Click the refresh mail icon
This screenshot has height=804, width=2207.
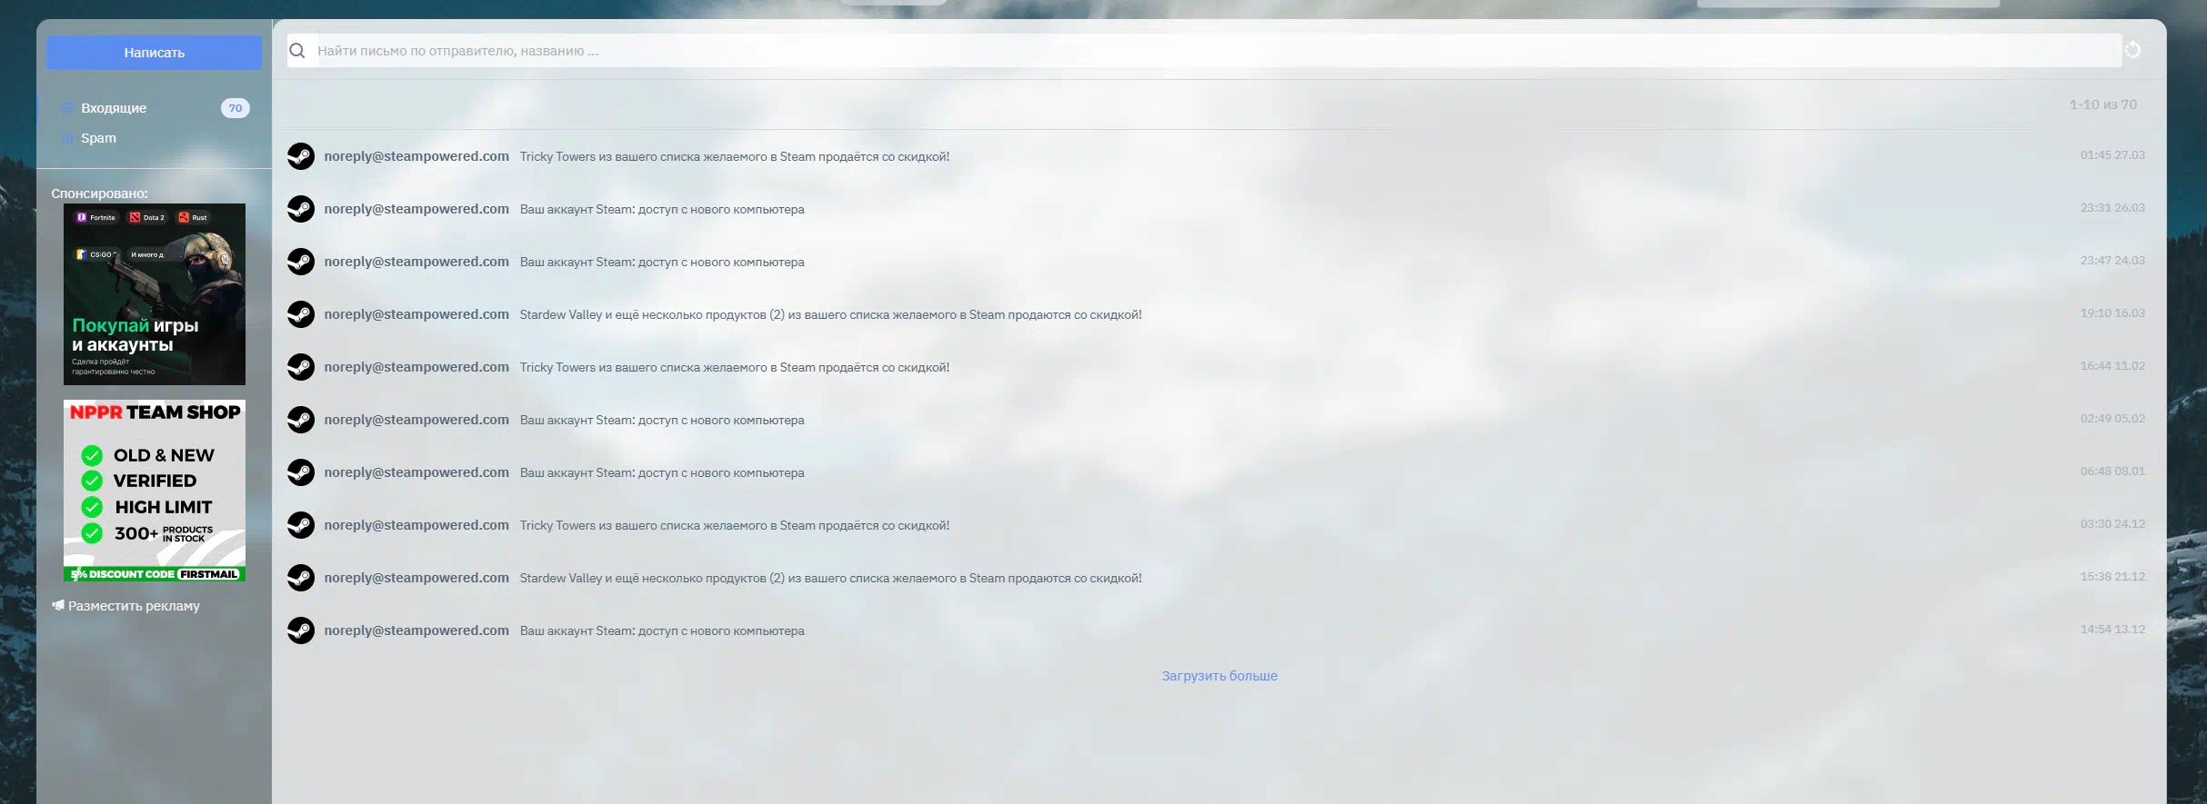click(2132, 50)
